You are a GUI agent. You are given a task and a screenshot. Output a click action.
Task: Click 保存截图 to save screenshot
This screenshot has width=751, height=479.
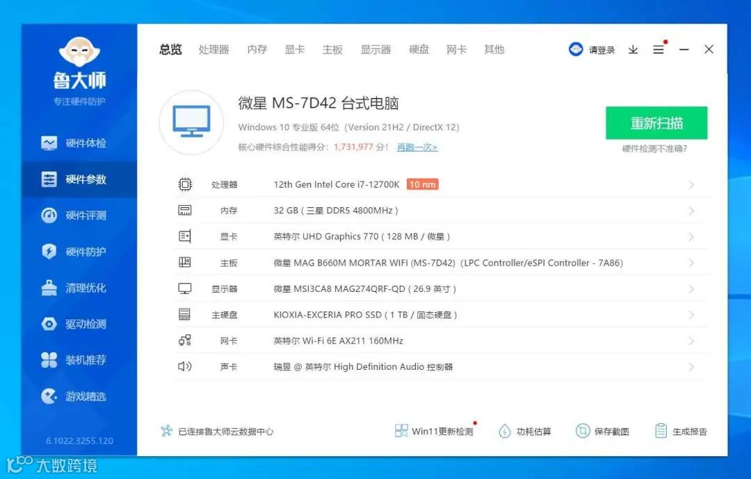click(602, 431)
